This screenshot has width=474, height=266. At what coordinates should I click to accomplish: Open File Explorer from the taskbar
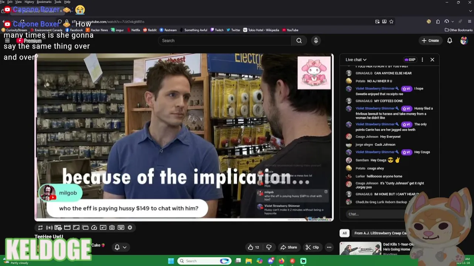pyautogui.click(x=249, y=261)
